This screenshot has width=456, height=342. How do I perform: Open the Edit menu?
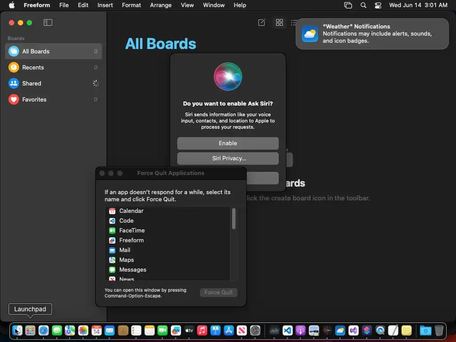(x=83, y=5)
